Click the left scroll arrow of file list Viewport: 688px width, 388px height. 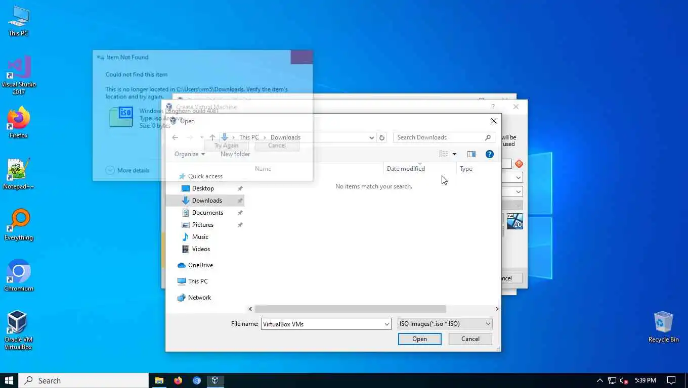tap(250, 309)
